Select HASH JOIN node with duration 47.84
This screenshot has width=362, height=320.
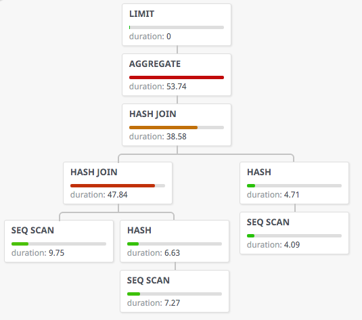point(118,183)
